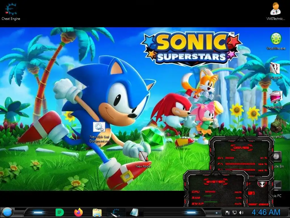Switch to Cheat Engine taskbar button

pyautogui.click(x=116, y=212)
